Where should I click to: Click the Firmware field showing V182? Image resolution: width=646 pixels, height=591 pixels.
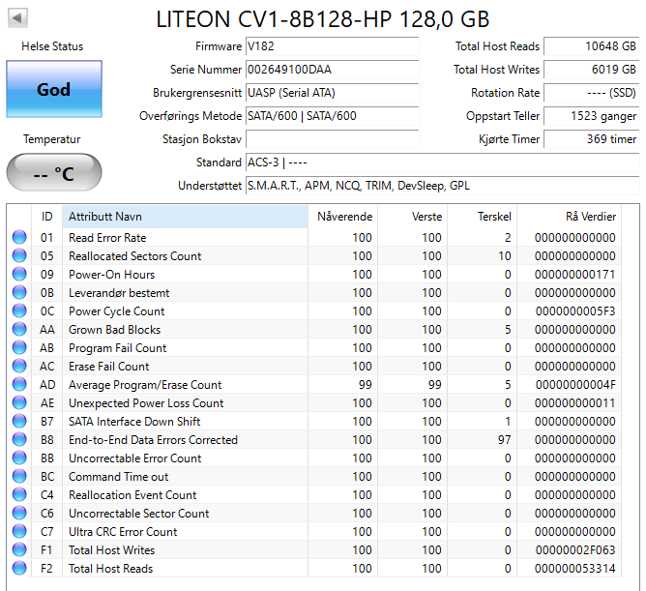click(332, 46)
